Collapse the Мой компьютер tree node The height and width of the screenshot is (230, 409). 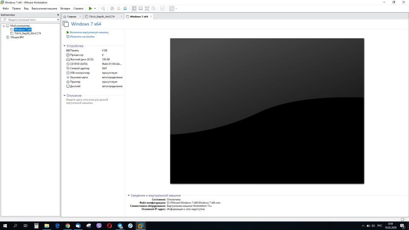coord(4,26)
